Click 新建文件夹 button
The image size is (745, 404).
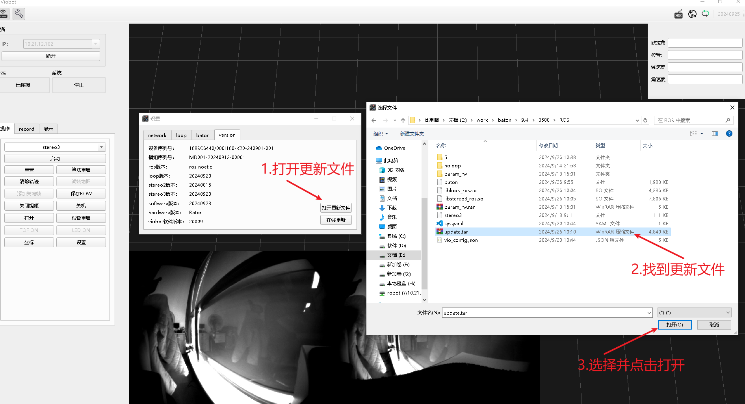tap(412, 134)
